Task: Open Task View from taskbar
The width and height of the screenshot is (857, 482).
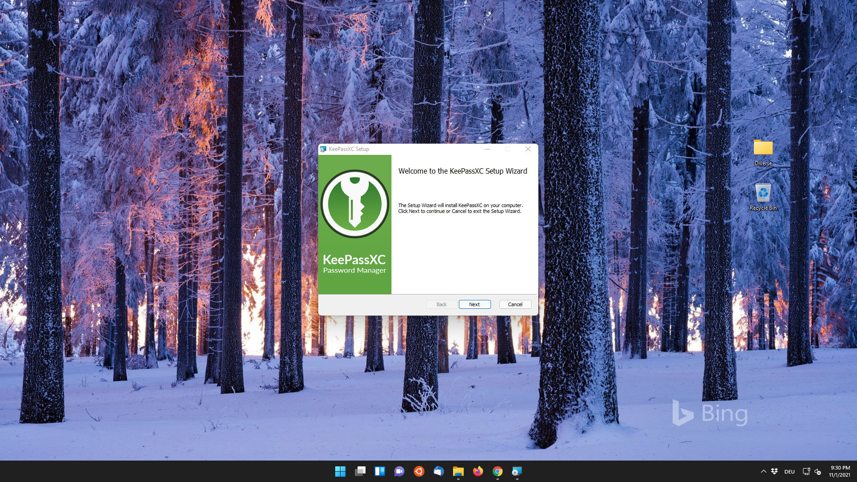Action: coord(360,471)
